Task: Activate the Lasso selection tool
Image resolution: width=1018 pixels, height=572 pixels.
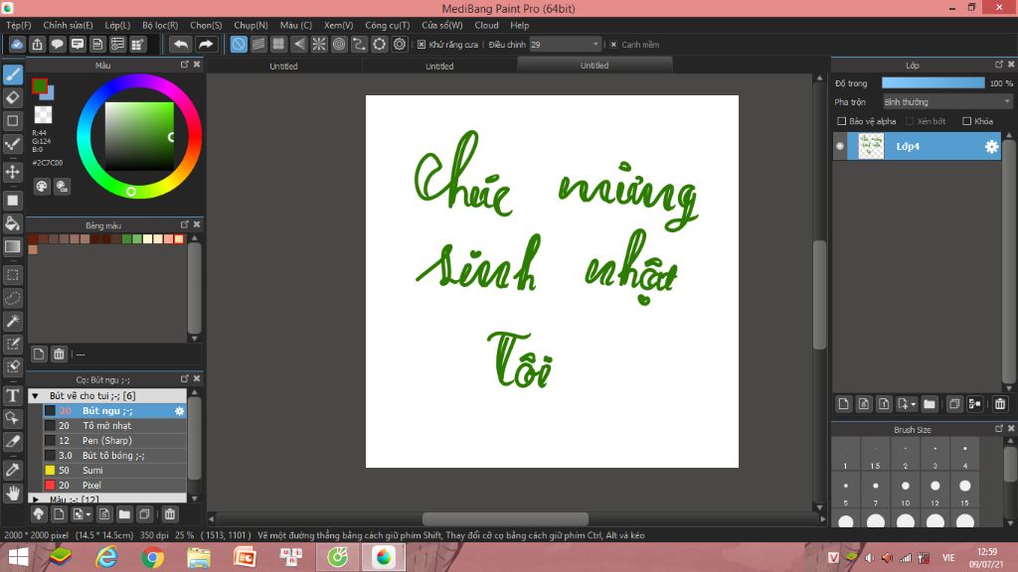Action: pos(13,298)
